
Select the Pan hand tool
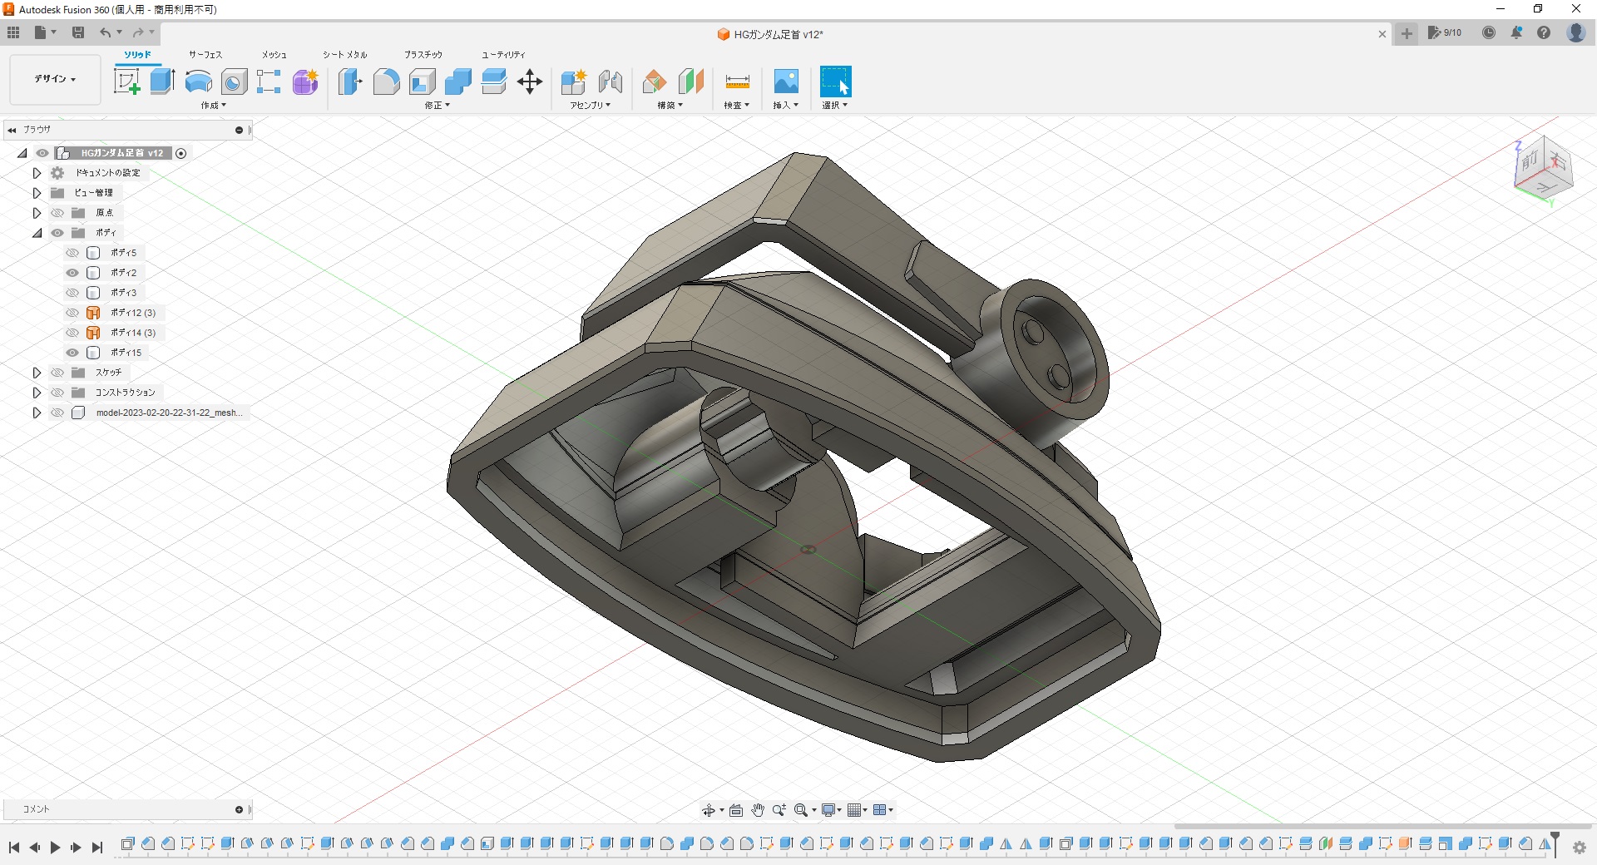pyautogui.click(x=758, y=810)
